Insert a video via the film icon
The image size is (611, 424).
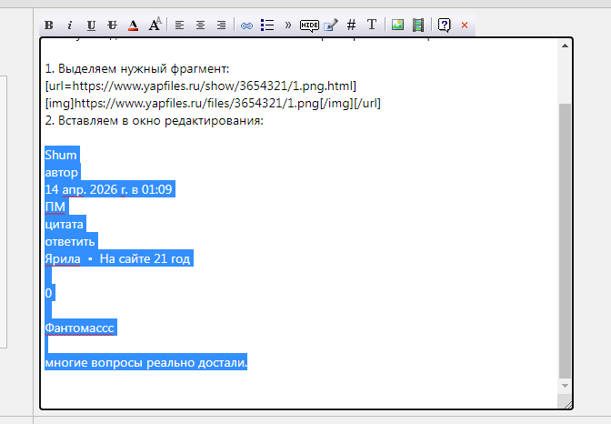tap(418, 25)
